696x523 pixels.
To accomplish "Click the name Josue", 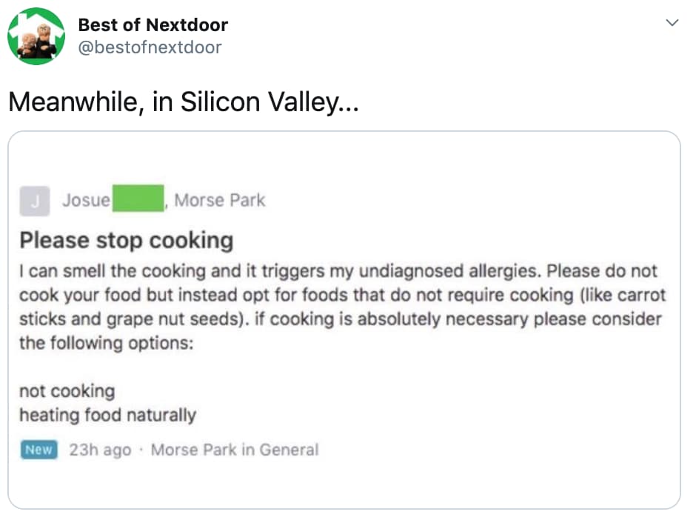I will coord(101,200).
